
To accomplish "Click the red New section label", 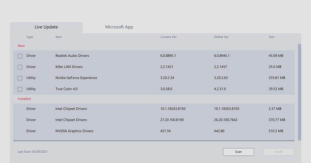I will coord(21,46).
